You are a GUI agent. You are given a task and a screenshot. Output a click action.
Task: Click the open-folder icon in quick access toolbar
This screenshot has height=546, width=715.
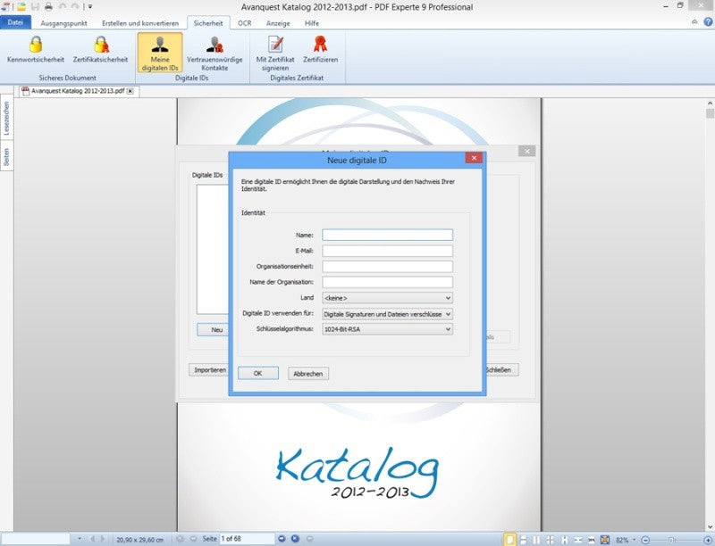[21, 6]
